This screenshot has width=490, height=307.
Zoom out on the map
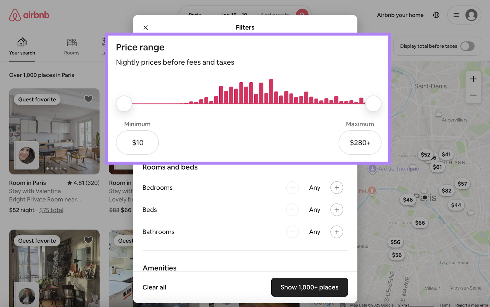point(473,95)
